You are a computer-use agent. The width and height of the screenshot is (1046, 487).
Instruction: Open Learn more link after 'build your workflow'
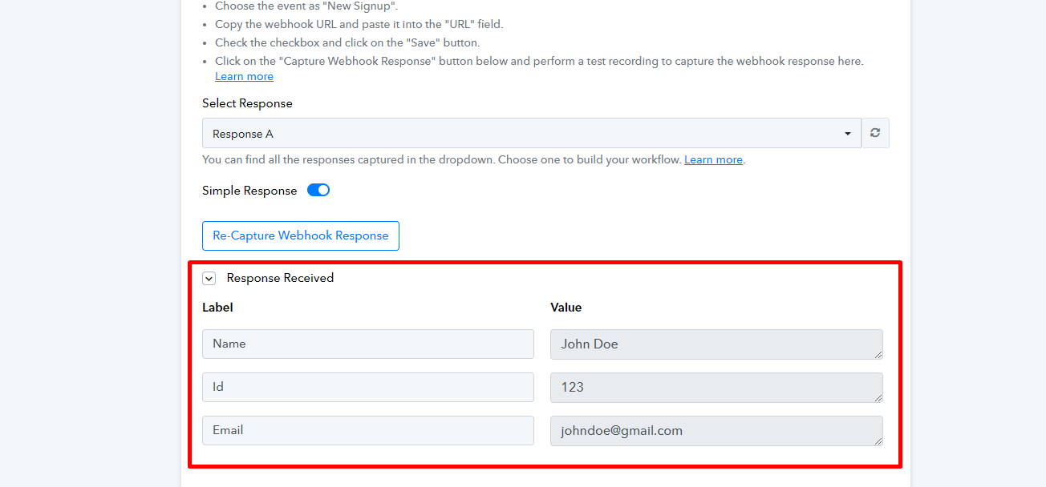[x=713, y=159]
